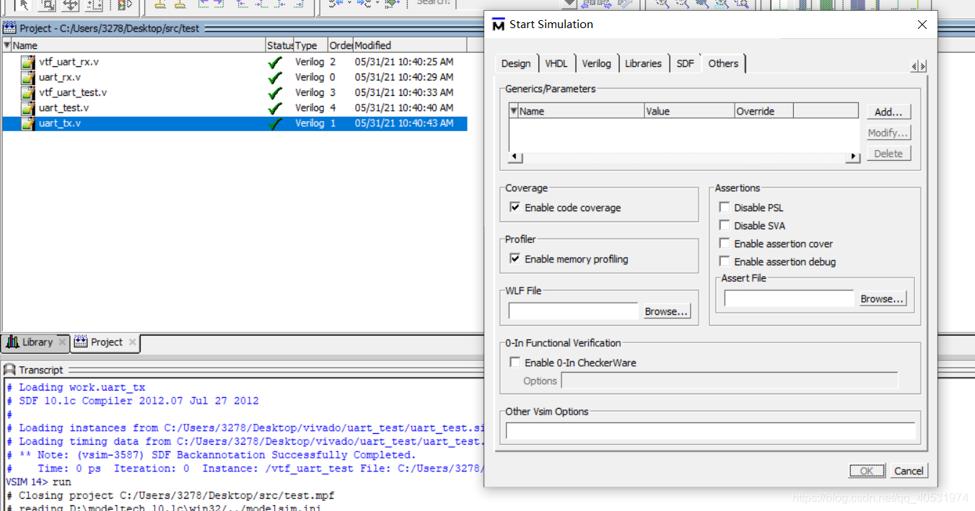Image resolution: width=975 pixels, height=511 pixels.
Task: Confirm with the OK button
Action: coord(867,471)
